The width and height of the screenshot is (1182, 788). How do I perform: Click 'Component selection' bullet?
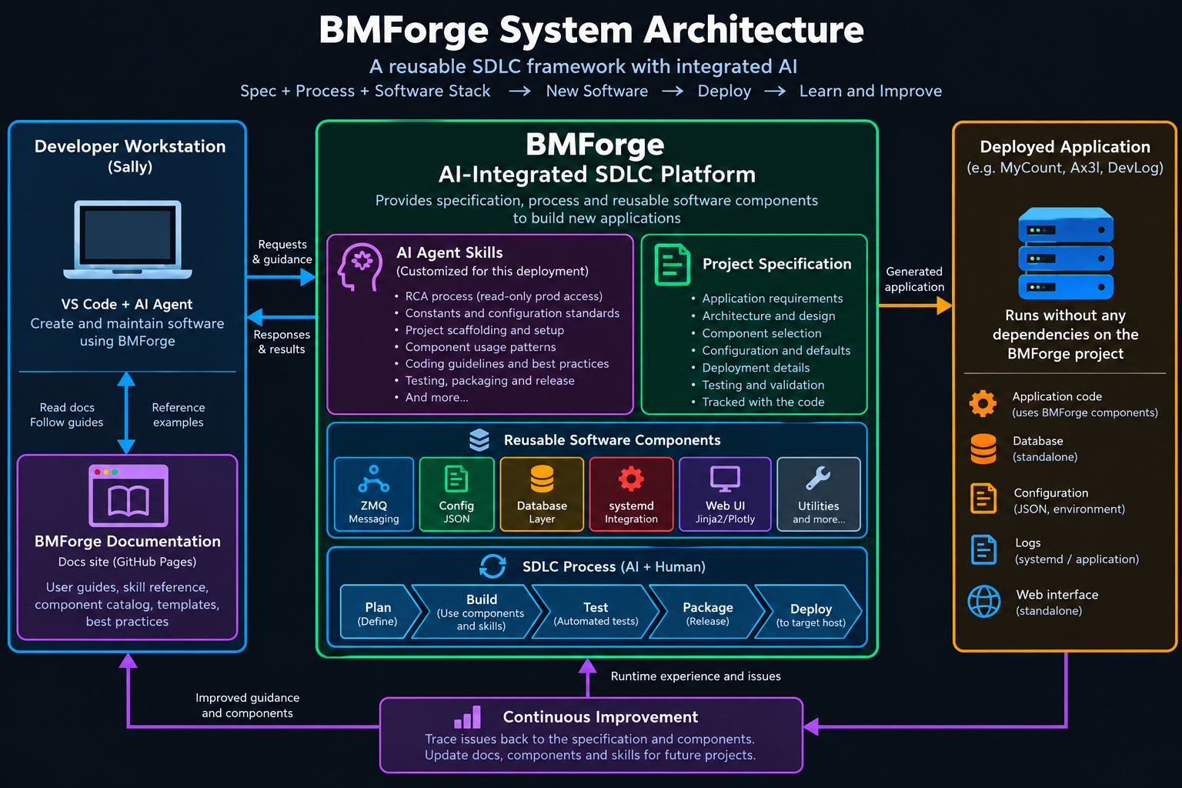coord(762,333)
